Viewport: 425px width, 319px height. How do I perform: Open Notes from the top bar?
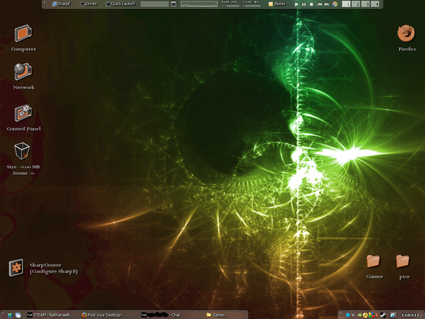pos(277,4)
